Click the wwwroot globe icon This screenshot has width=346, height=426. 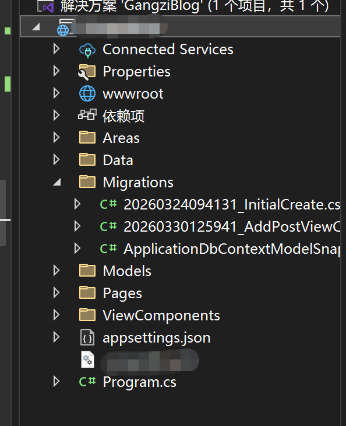coord(87,94)
